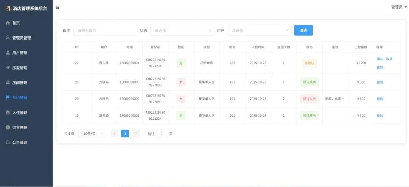The width and height of the screenshot is (409, 187).
Task: Click the 总统套房 room type cell
Action: click(207, 63)
